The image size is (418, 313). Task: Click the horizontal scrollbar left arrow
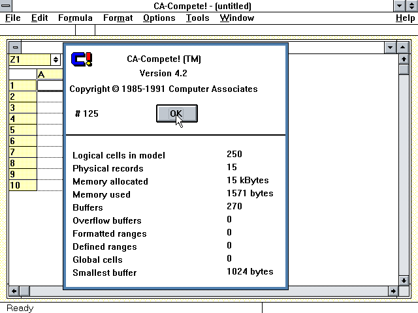click(14, 291)
